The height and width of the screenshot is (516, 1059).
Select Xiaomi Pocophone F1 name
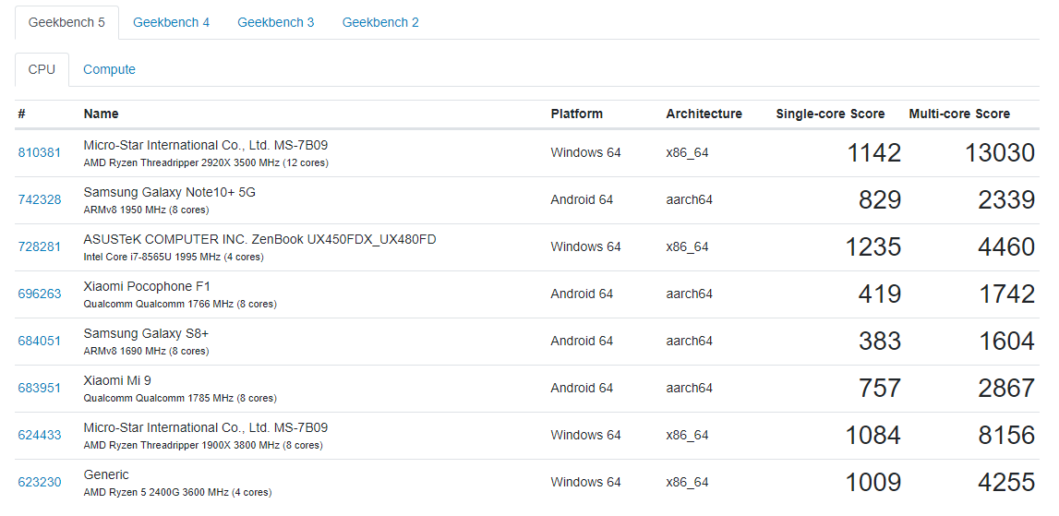pyautogui.click(x=147, y=286)
